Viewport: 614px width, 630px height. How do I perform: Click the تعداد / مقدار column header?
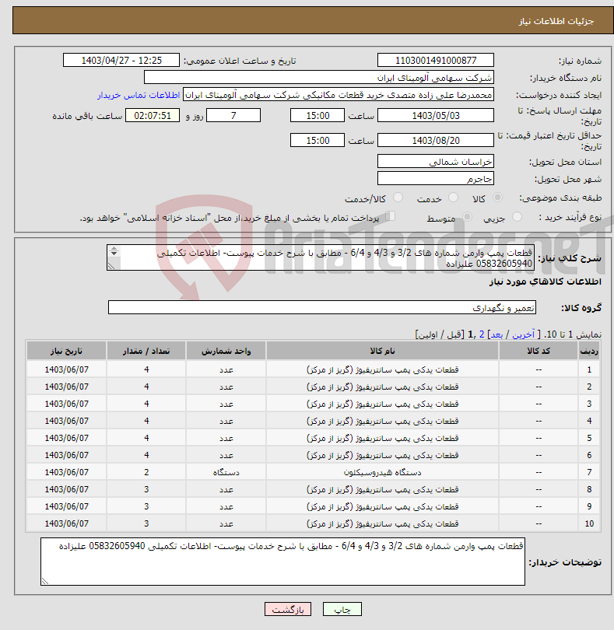(146, 351)
